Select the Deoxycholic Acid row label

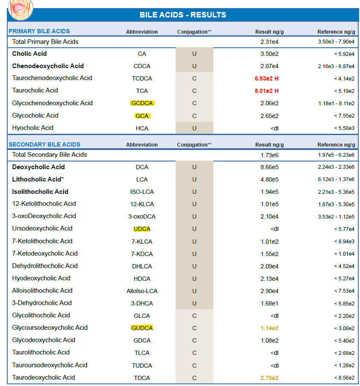point(38,167)
